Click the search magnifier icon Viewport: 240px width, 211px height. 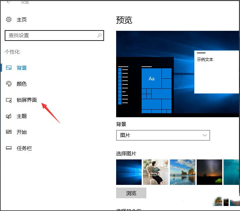(99, 36)
